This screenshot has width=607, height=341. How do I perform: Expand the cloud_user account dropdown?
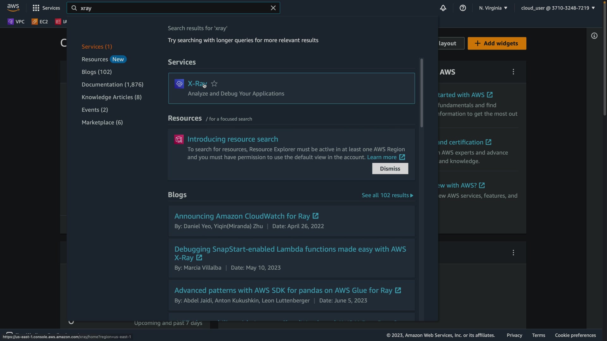(558, 8)
